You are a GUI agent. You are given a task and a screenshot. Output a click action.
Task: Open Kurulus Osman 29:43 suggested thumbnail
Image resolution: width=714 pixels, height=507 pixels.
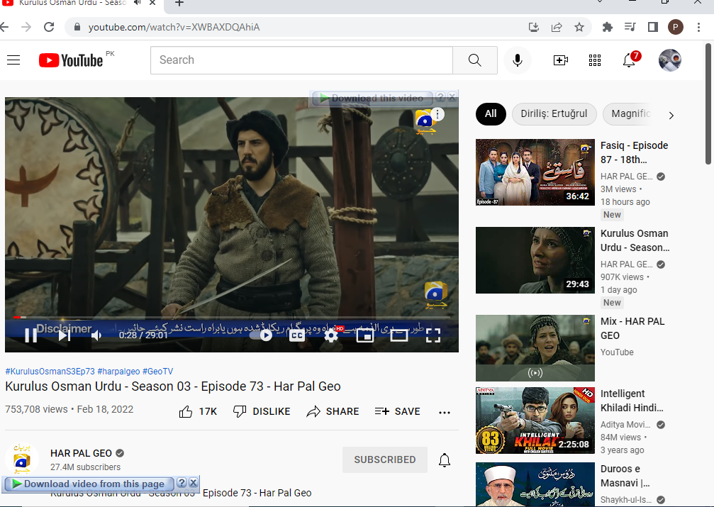[535, 260]
